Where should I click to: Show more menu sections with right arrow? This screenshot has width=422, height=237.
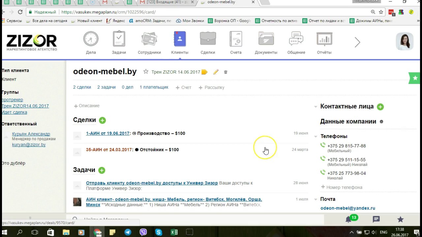[357, 42]
